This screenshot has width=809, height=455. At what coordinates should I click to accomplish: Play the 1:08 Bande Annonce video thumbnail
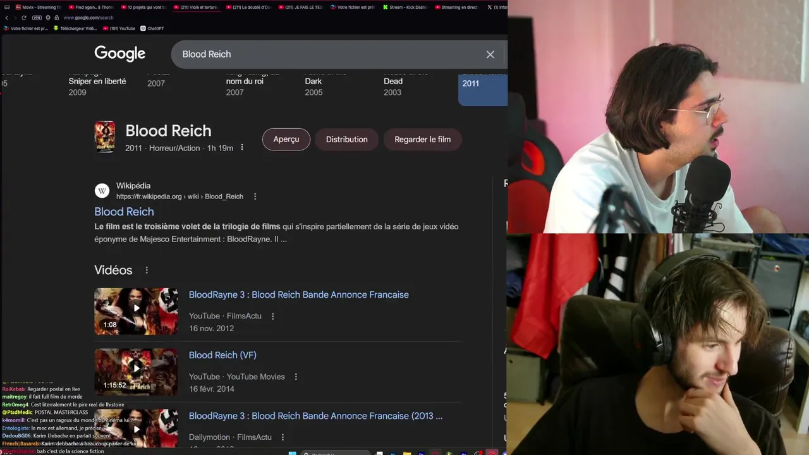pos(136,312)
